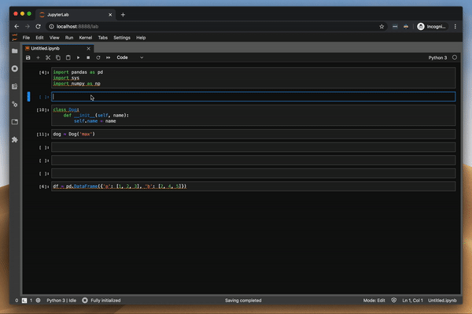
Task: Open the Property Inspector gears sidebar icon
Action: point(15,104)
